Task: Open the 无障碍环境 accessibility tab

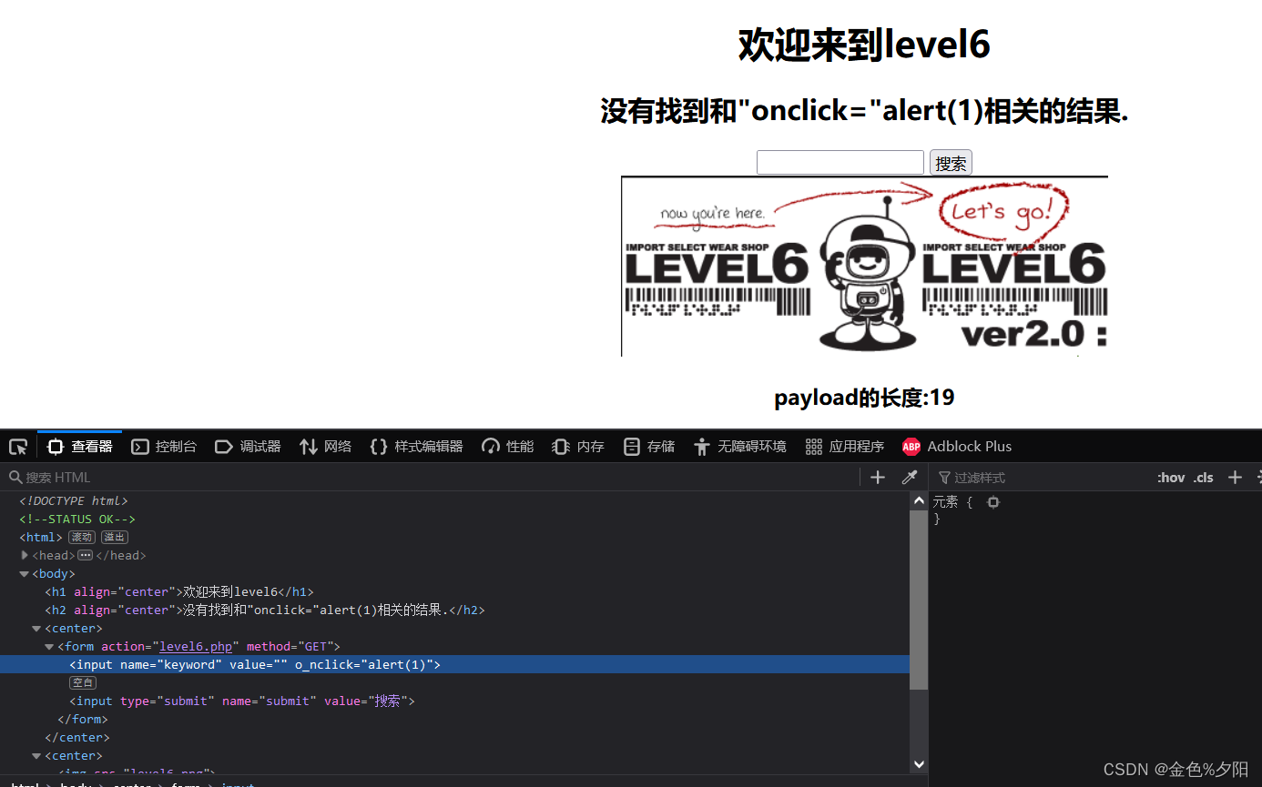Action: click(x=739, y=447)
